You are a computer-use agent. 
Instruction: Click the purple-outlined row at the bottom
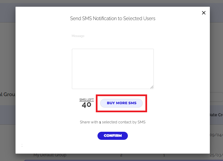pyautogui.click(x=121, y=160)
